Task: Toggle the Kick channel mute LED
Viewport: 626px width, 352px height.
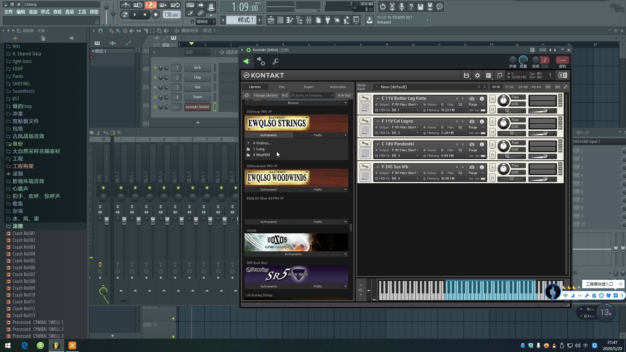Action: pos(155,68)
